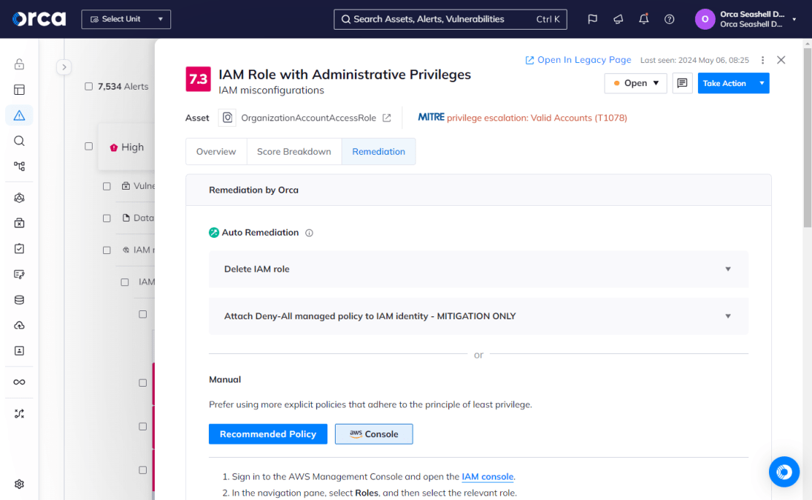Open the three-dot more options menu
The image size is (812, 500).
point(763,60)
